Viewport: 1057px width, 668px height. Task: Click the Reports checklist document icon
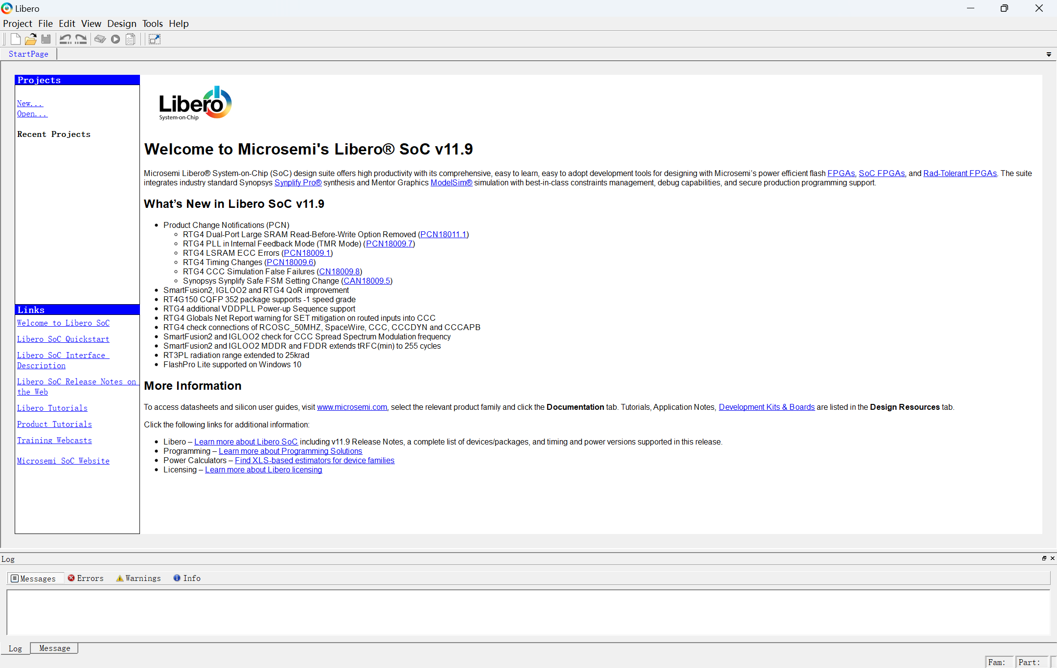point(131,39)
